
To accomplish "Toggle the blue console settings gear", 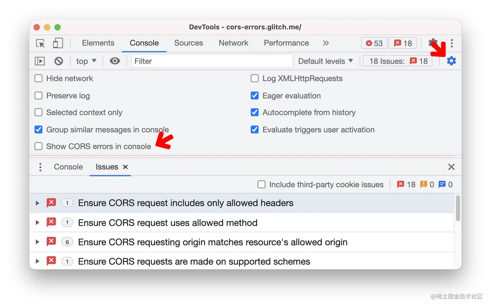I will point(451,61).
